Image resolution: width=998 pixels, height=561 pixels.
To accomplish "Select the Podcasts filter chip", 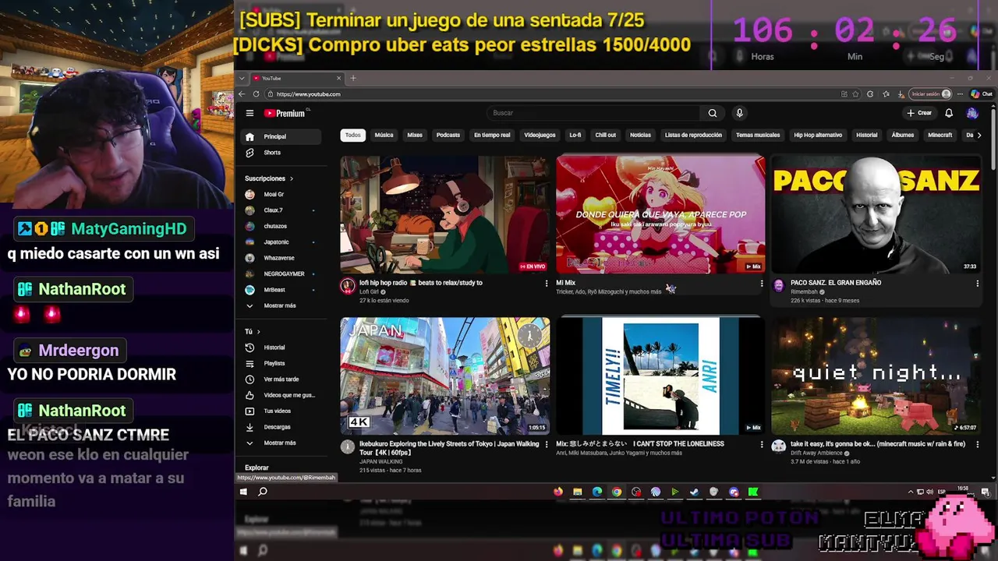I will click(x=448, y=135).
